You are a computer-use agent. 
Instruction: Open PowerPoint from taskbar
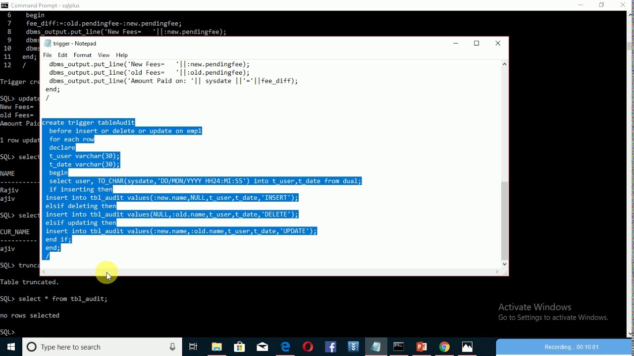pos(422,347)
